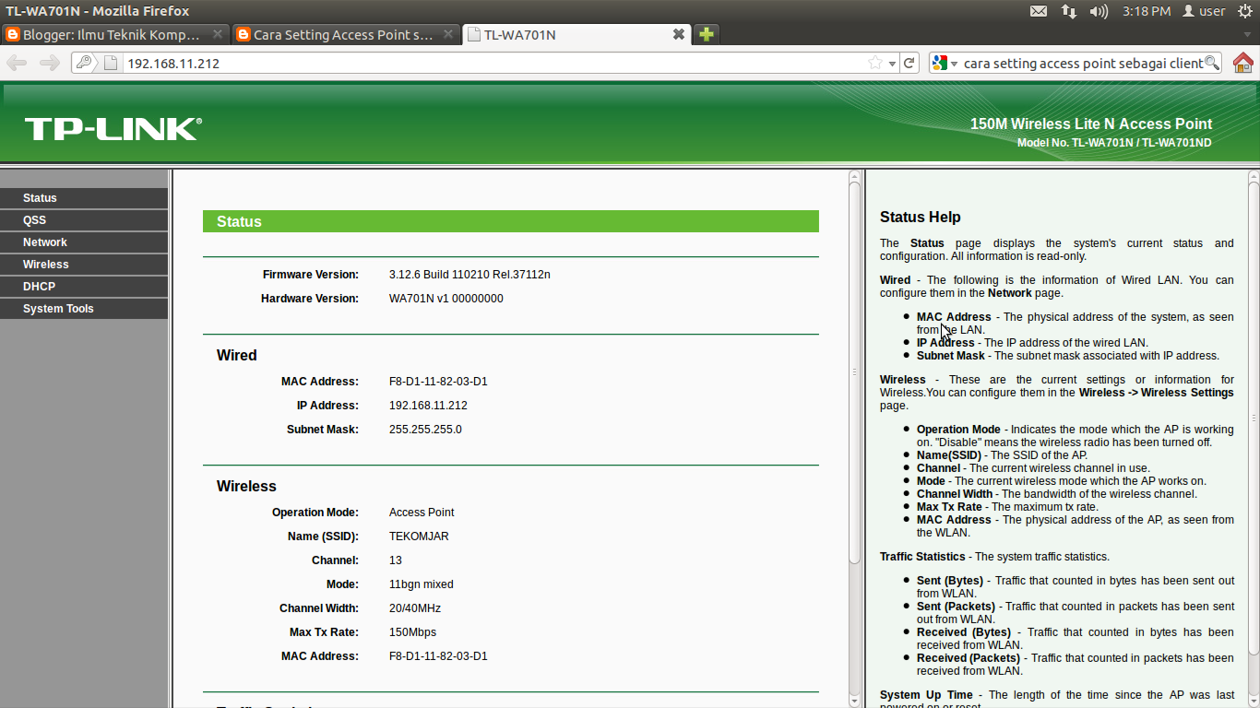Viewport: 1260px width, 708px height.
Task: Click the search magnifier icon
Action: point(1212,63)
